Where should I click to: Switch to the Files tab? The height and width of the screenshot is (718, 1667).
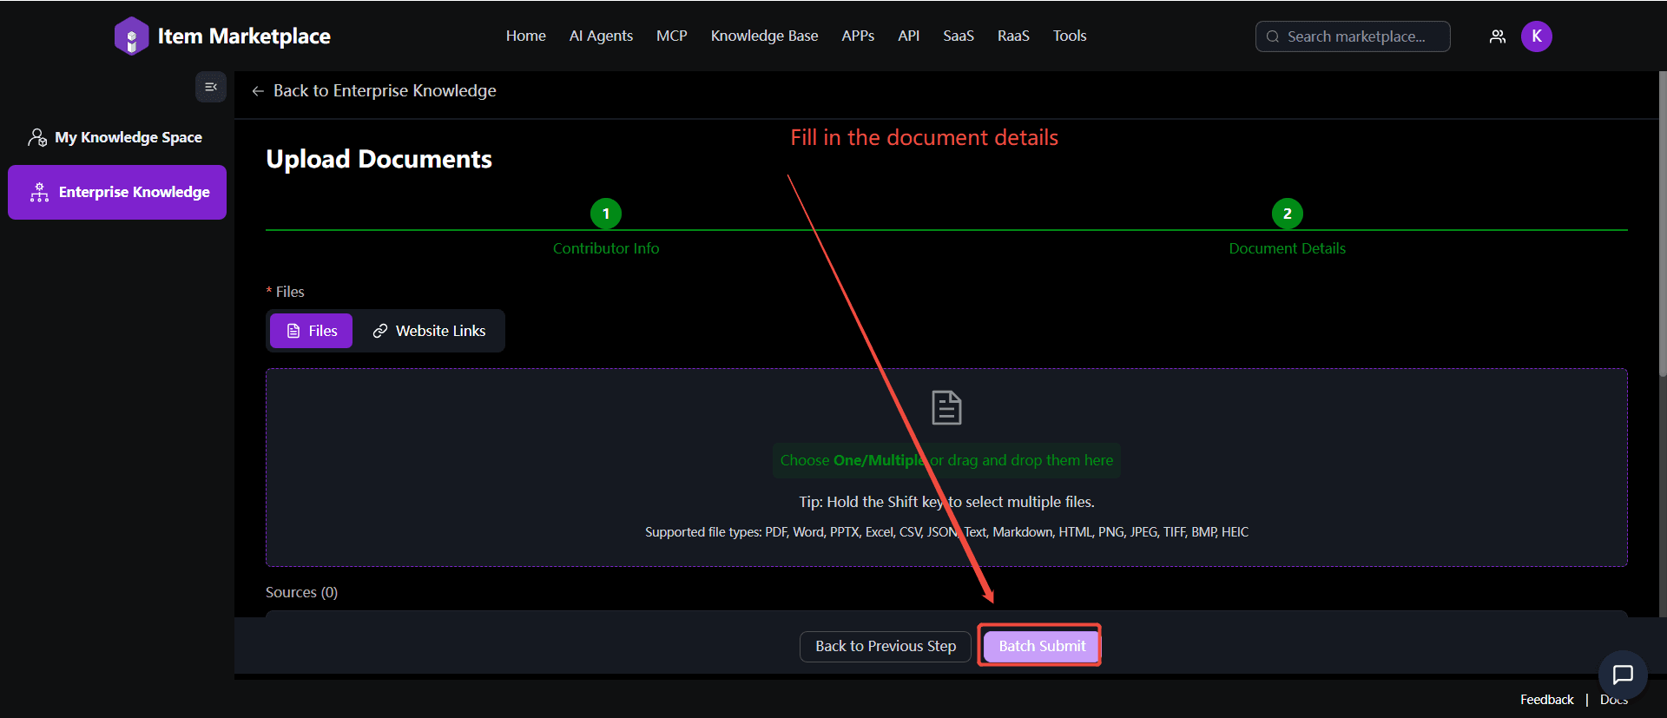311,331
